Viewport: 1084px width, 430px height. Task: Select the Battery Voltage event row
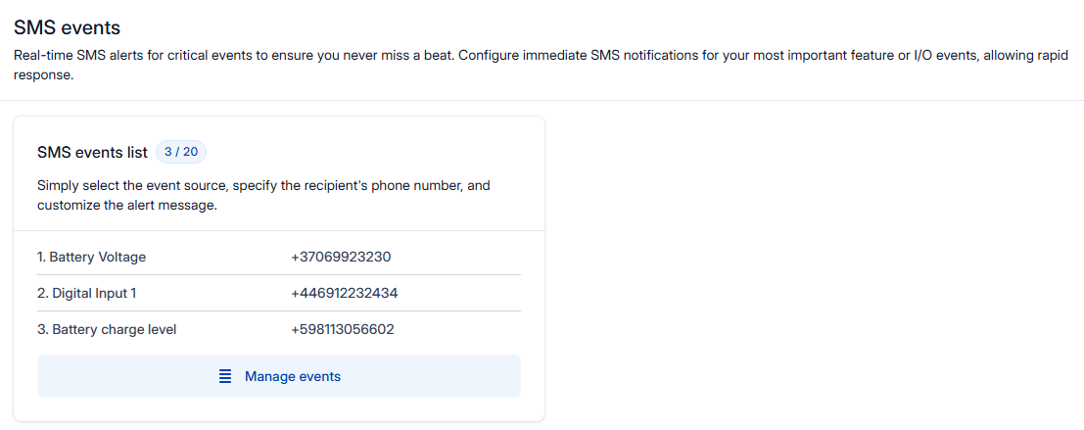click(91, 257)
